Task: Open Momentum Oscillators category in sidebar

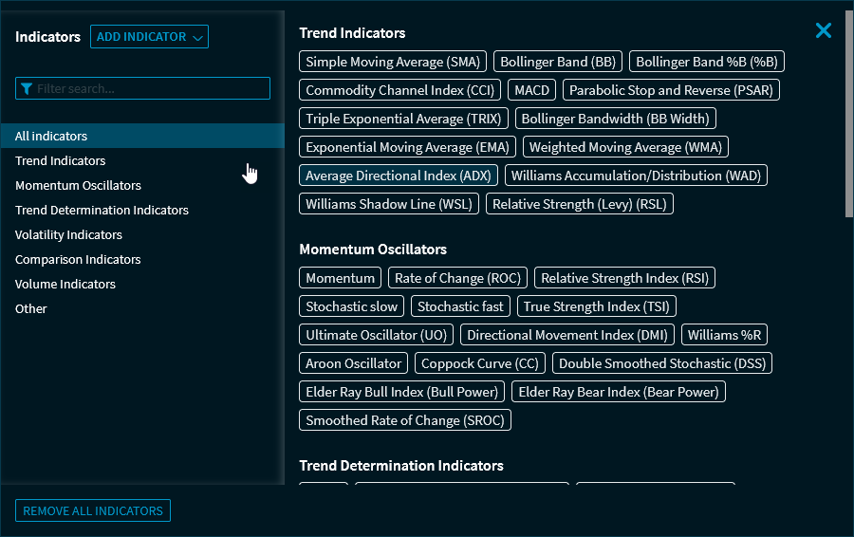Action: point(78,185)
